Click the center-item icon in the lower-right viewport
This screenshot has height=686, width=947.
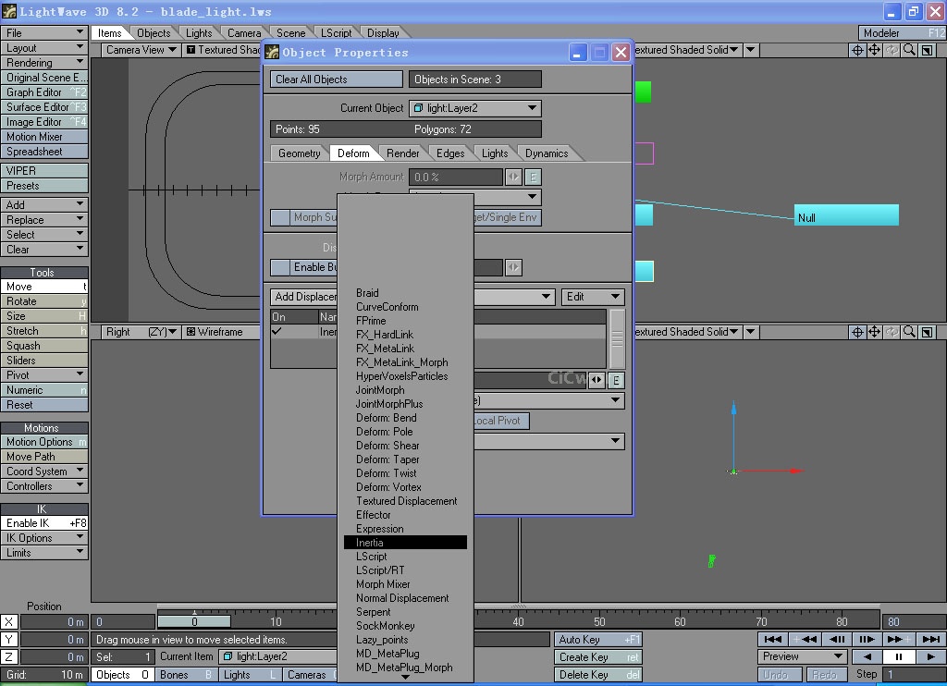(857, 332)
